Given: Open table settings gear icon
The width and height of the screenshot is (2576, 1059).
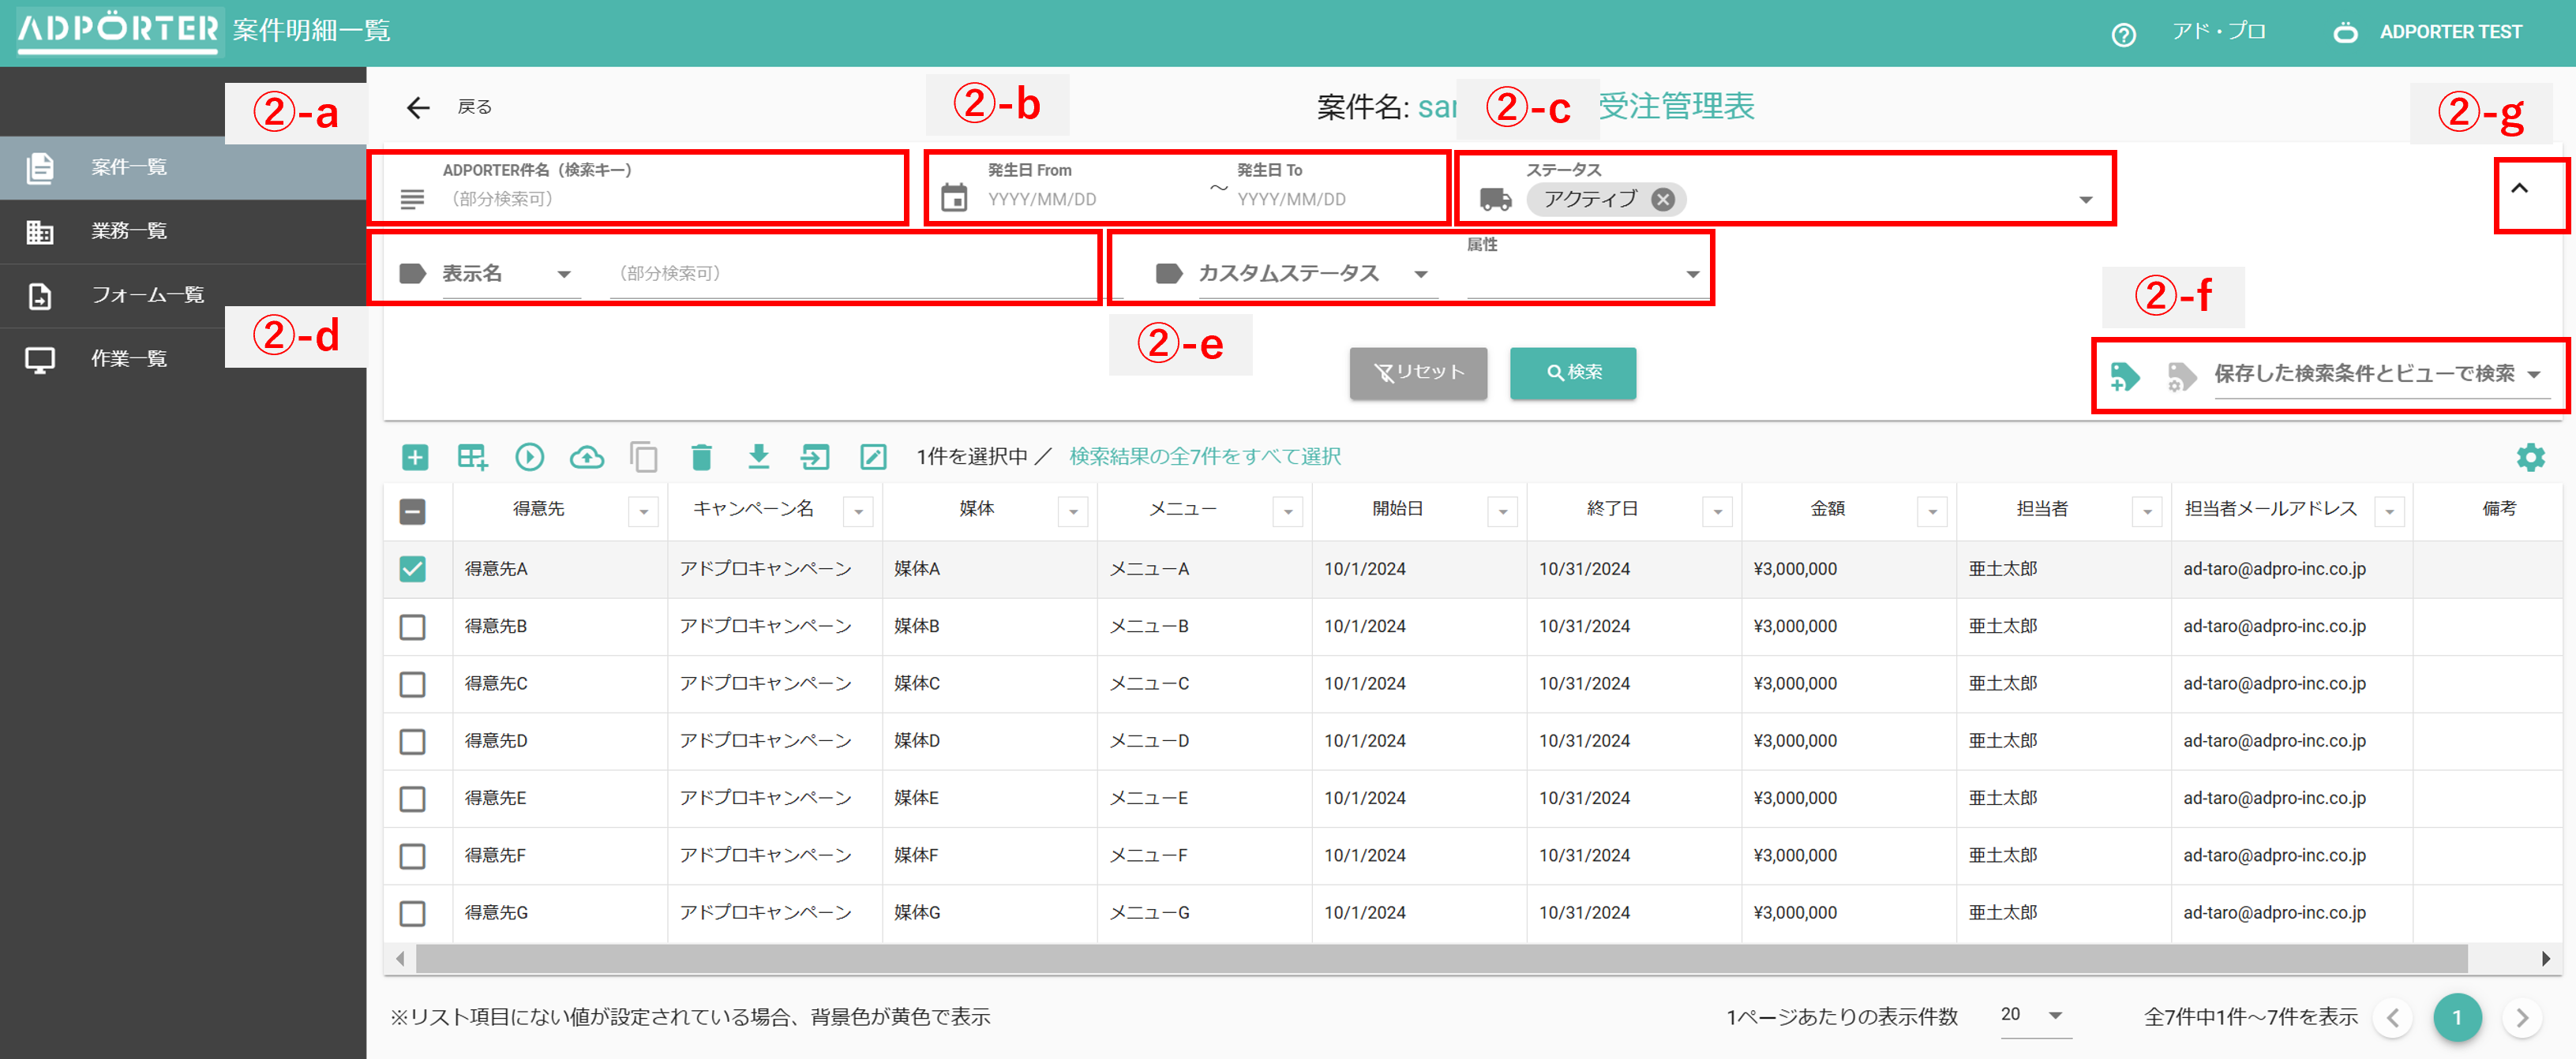Looking at the screenshot, I should coord(2530,458).
